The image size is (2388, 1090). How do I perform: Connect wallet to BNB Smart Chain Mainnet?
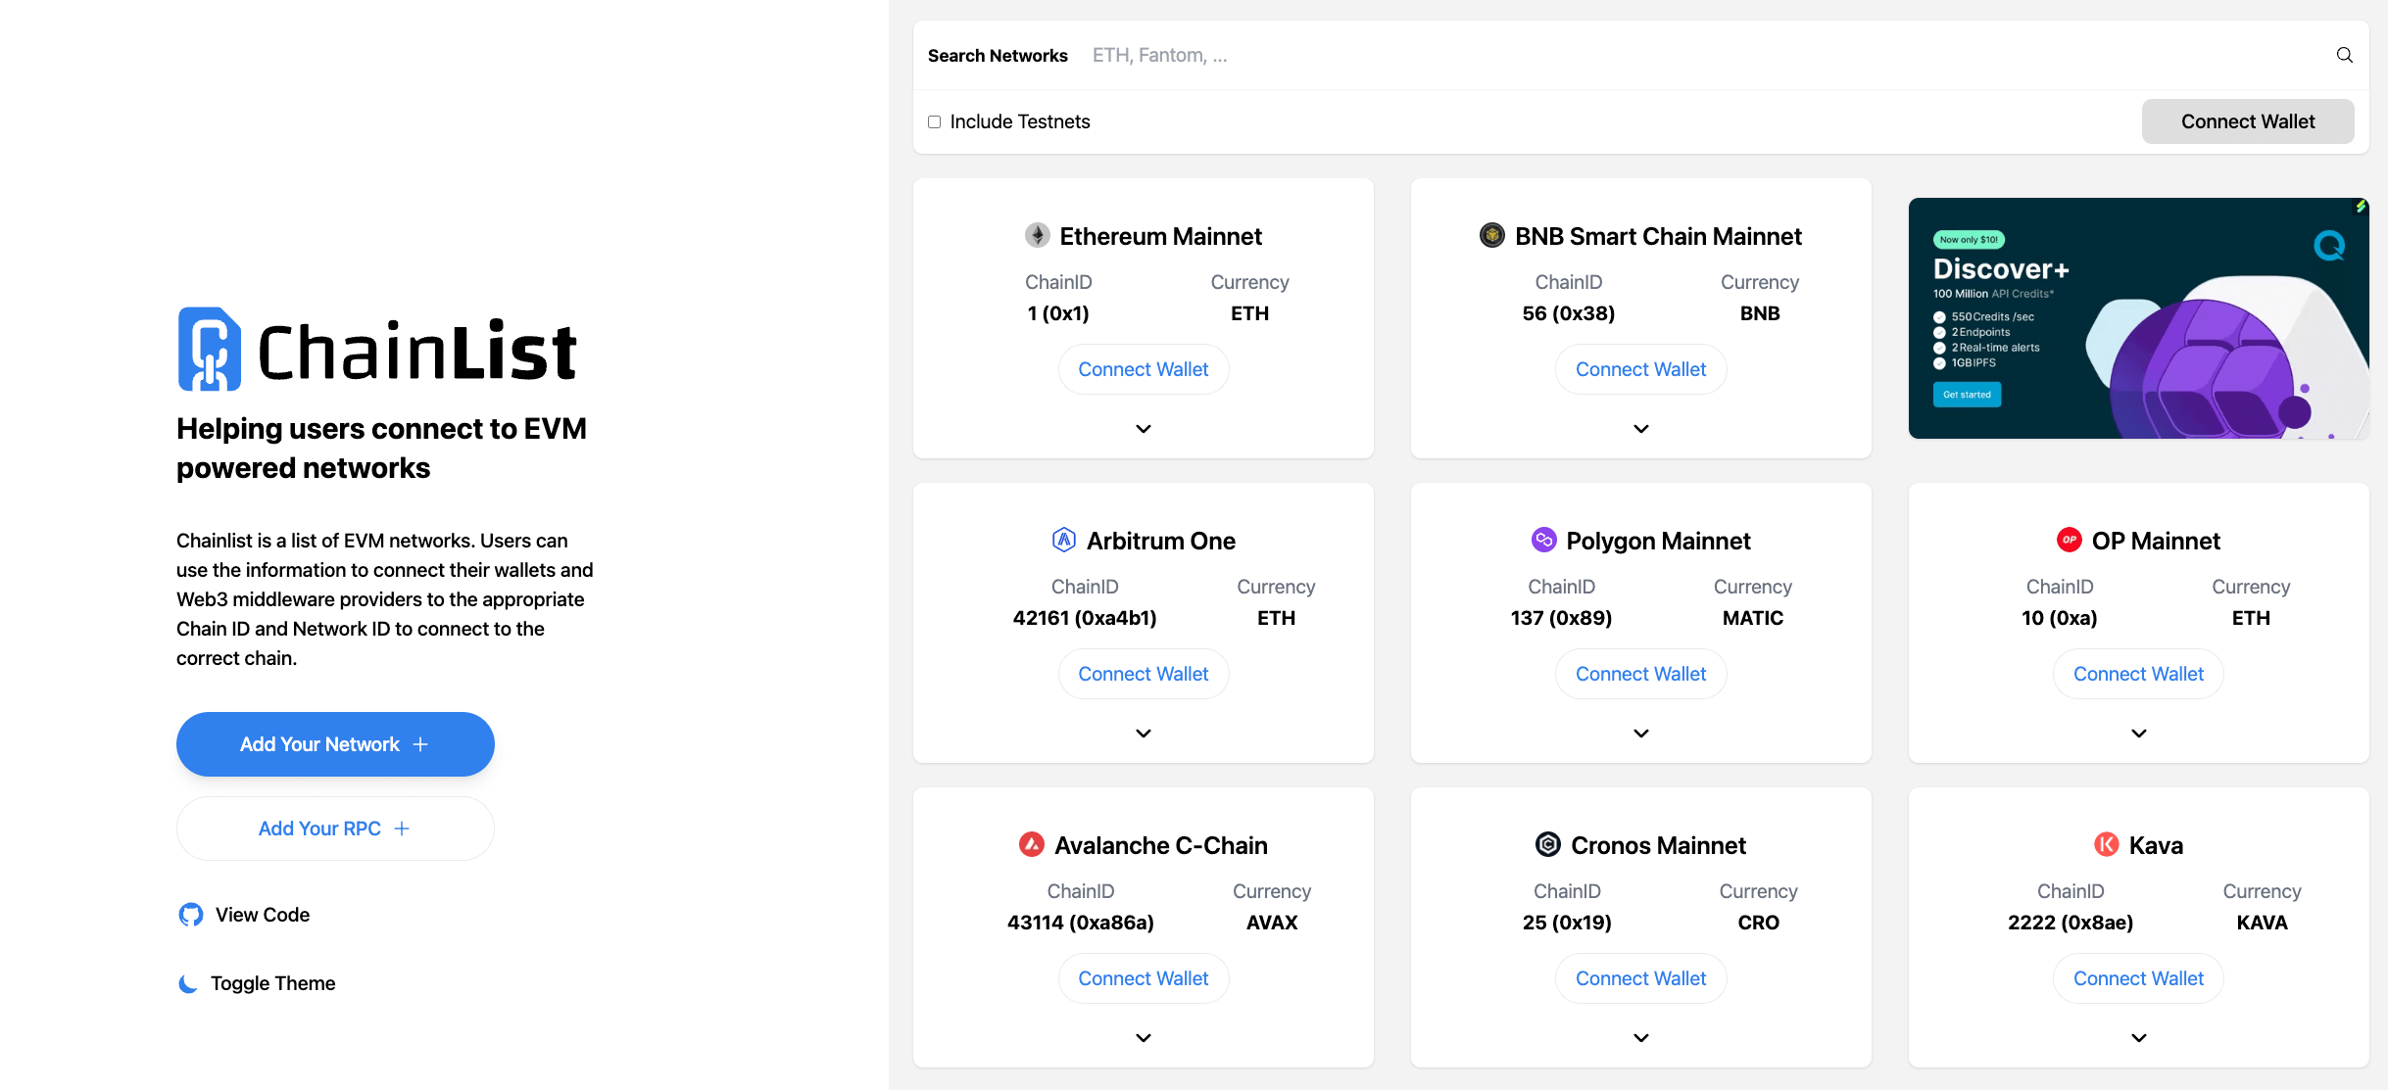1641,369
